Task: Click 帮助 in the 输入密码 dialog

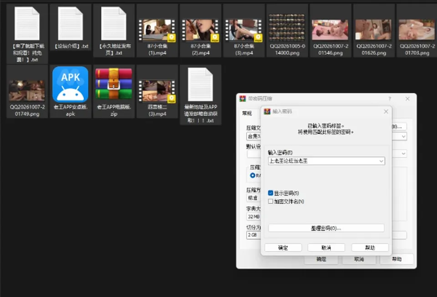Action: (x=370, y=247)
